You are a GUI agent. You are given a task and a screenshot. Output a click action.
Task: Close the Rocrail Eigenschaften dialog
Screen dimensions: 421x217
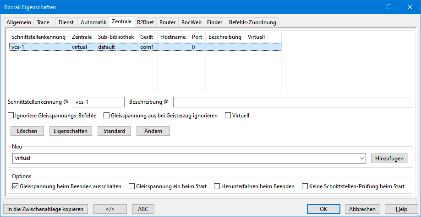tap(410, 7)
